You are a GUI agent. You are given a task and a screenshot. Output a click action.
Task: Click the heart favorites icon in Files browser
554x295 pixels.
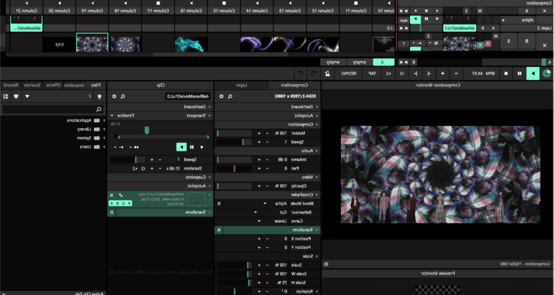click(x=16, y=96)
